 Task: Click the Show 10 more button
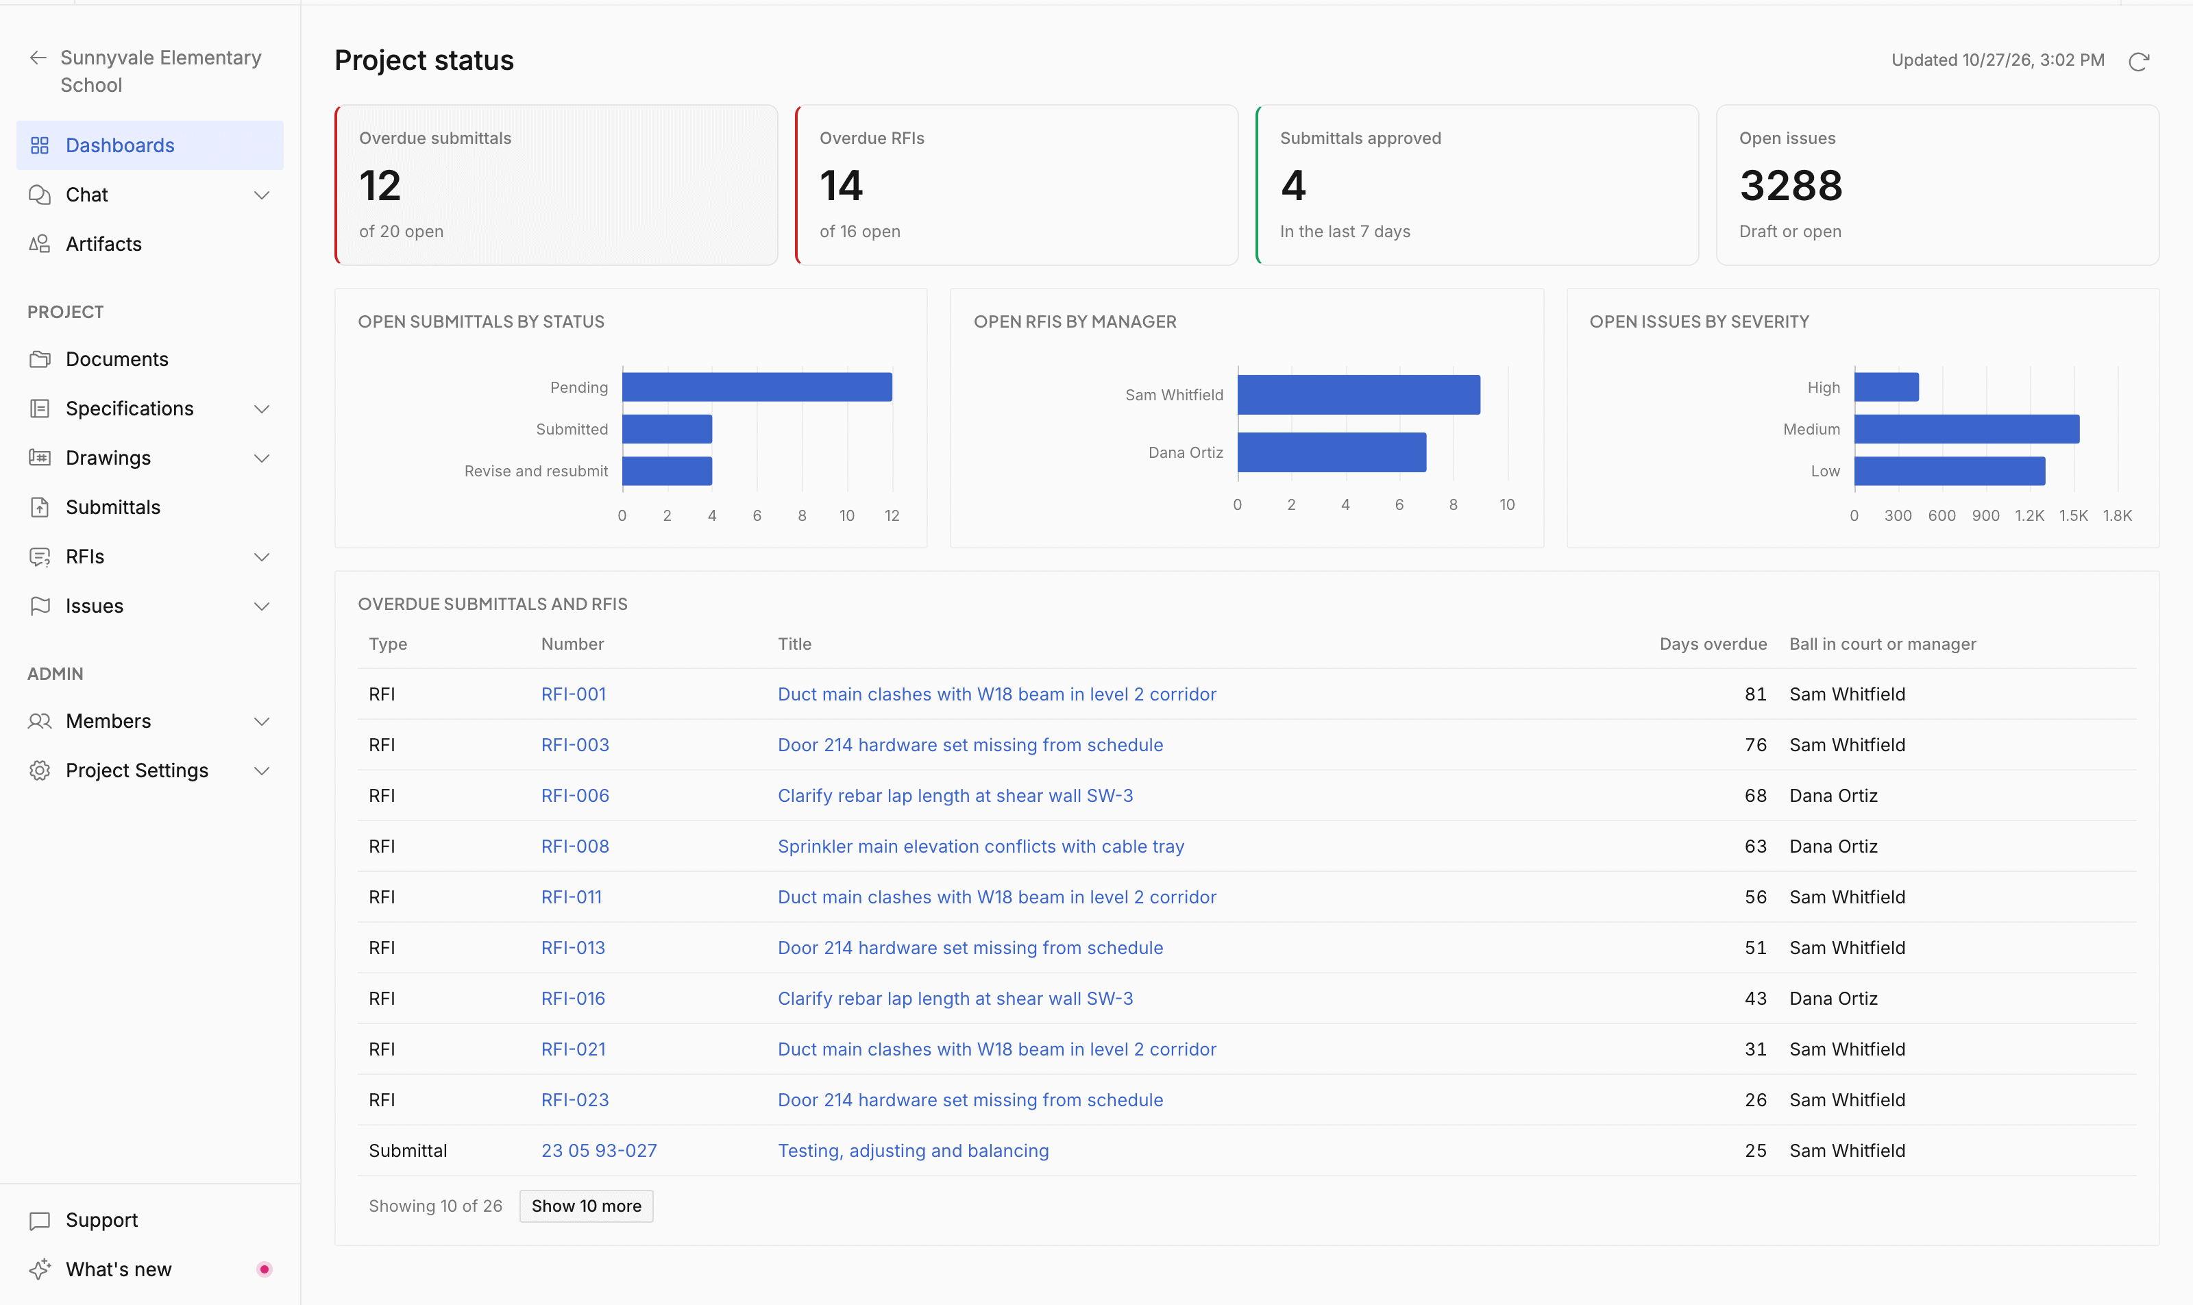point(586,1206)
